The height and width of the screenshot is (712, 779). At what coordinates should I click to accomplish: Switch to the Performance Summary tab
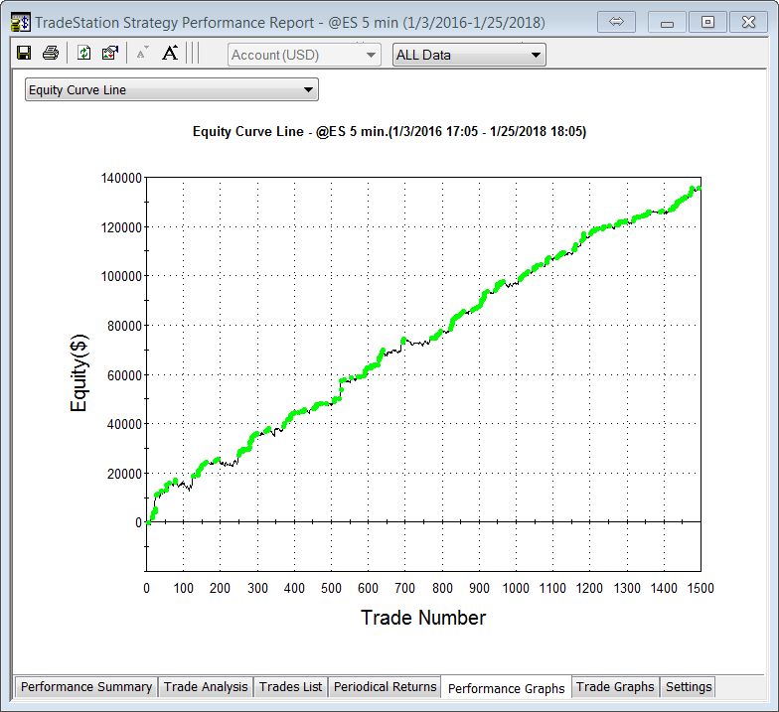(86, 686)
